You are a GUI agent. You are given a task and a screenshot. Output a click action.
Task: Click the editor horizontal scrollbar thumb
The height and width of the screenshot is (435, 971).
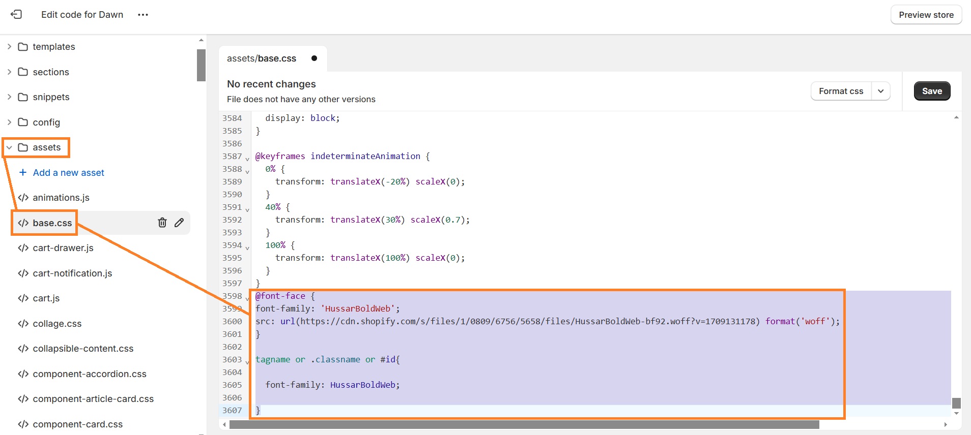pyautogui.click(x=524, y=424)
